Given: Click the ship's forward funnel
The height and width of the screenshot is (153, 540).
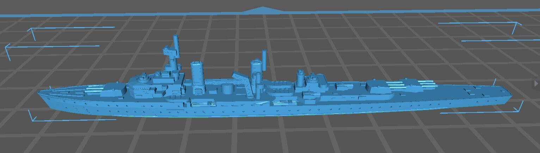Looking at the screenshot, I should tap(197, 76).
